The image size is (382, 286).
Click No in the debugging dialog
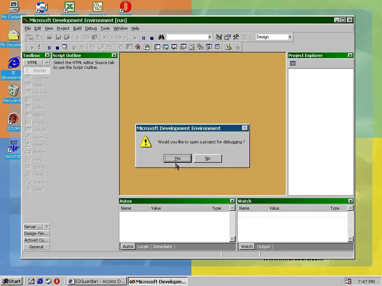207,158
